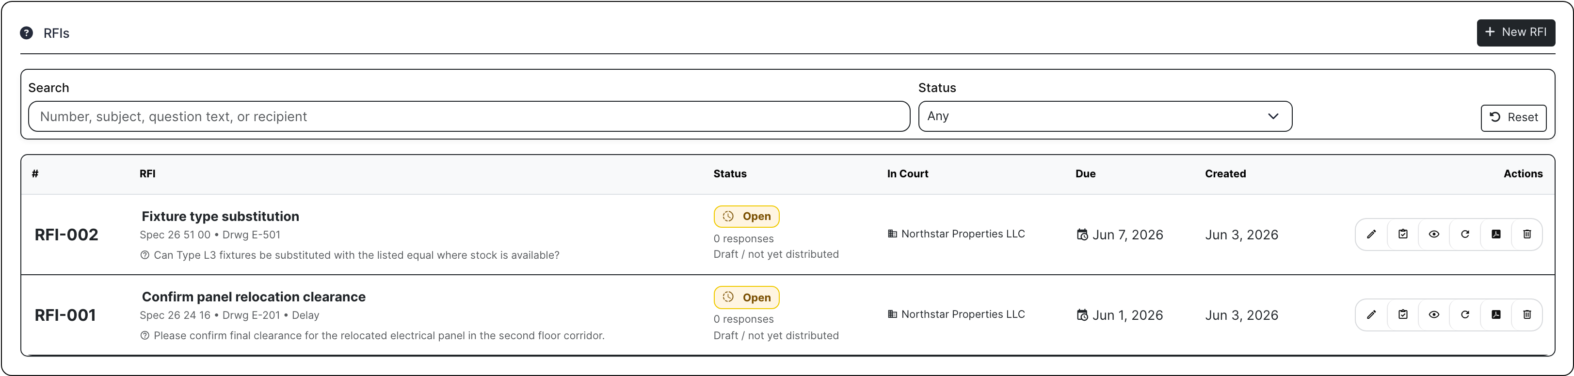Edit RFI-002 with the pencil icon
This screenshot has width=1574, height=376.
[1372, 235]
